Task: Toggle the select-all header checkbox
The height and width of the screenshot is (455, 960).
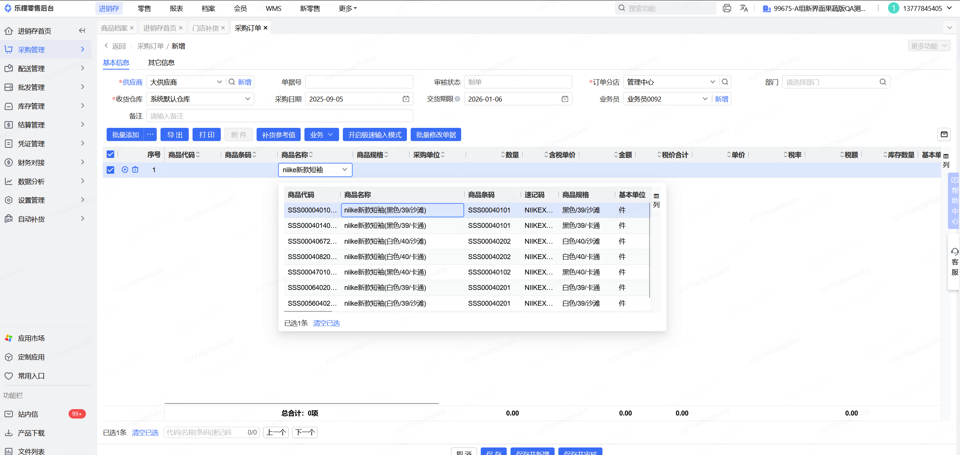Action: [x=110, y=154]
